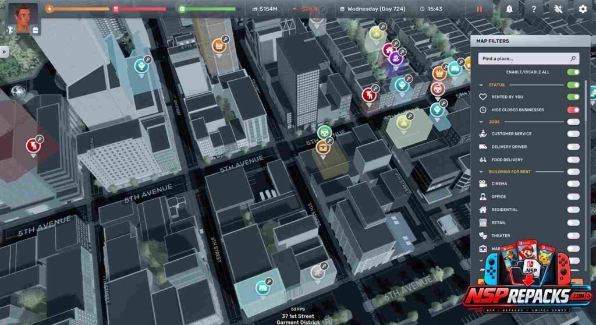Viewport: 596px width, 325px height.
Task: Click the player character portrait
Action: (x=23, y=18)
